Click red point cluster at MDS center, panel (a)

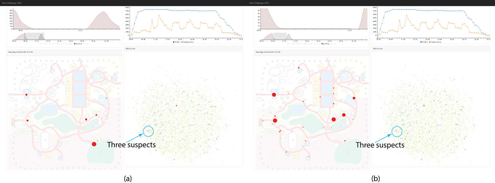(x=177, y=105)
